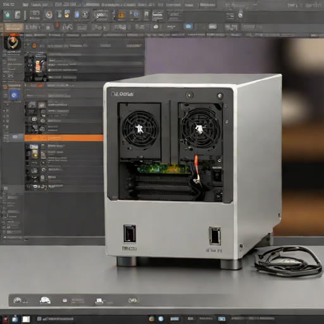Viewport: 324px width, 324px height.
Task: Click the orange square icon in top toolbar
Action: point(121,15)
